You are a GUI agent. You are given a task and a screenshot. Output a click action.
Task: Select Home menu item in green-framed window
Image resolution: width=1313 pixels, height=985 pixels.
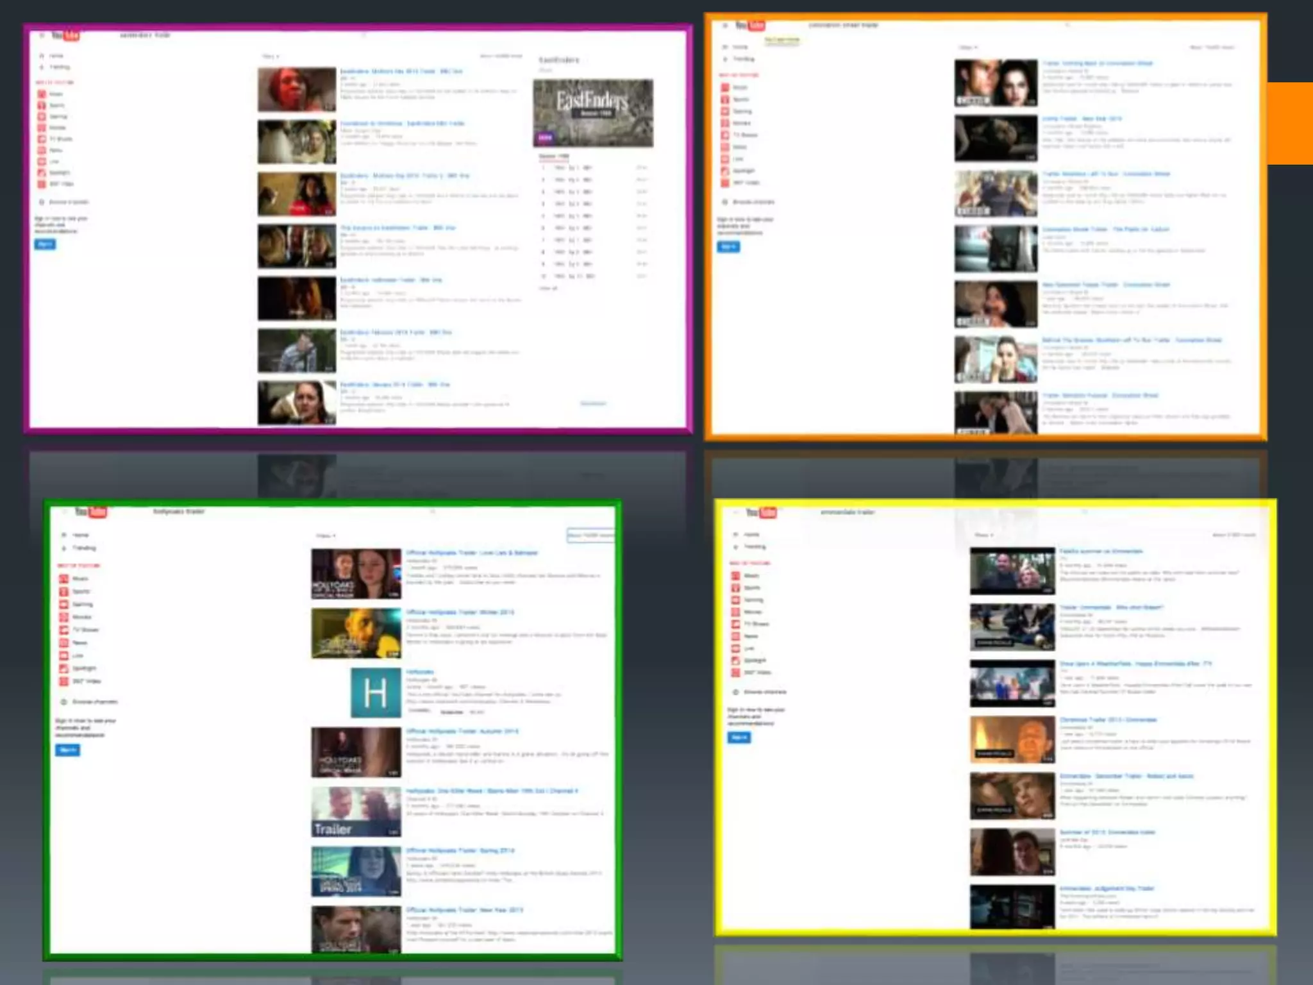click(x=79, y=535)
